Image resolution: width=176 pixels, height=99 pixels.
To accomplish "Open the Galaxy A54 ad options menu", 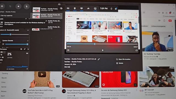I will point(136,90).
